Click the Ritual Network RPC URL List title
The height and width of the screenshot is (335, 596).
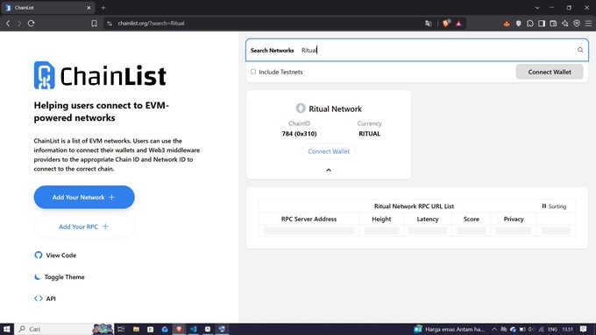(x=414, y=206)
